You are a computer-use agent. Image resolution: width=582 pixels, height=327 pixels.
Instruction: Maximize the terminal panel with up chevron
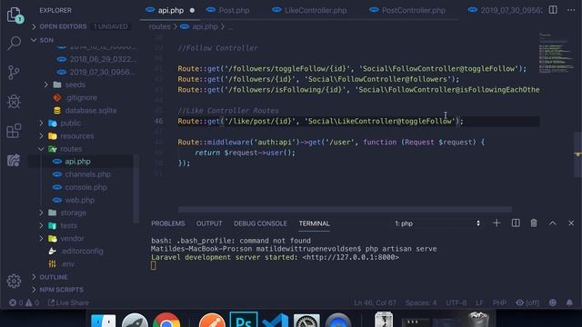tap(553, 223)
